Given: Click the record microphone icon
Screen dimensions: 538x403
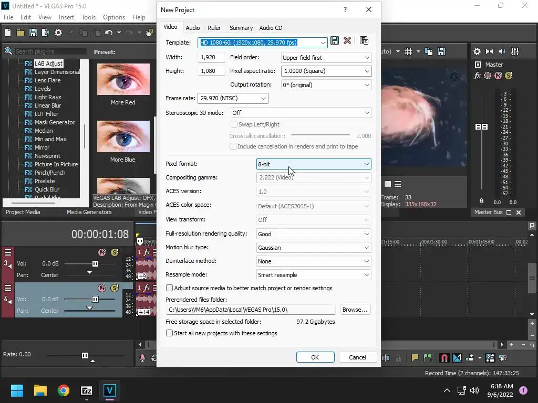Looking at the screenshot, I should coord(142,358).
